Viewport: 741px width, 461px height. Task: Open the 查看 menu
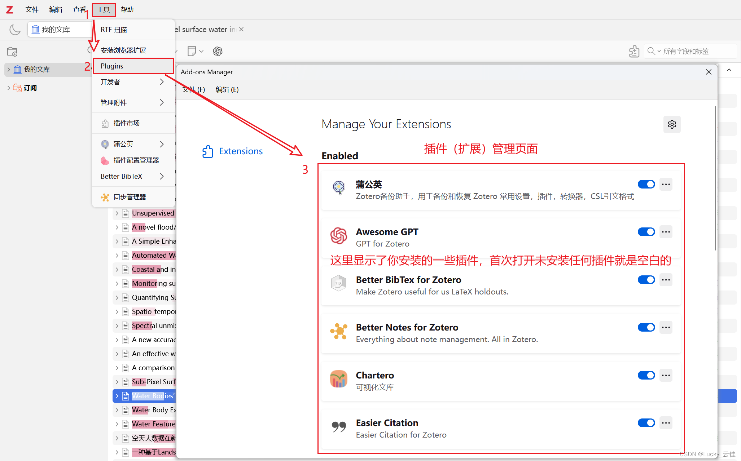point(79,10)
